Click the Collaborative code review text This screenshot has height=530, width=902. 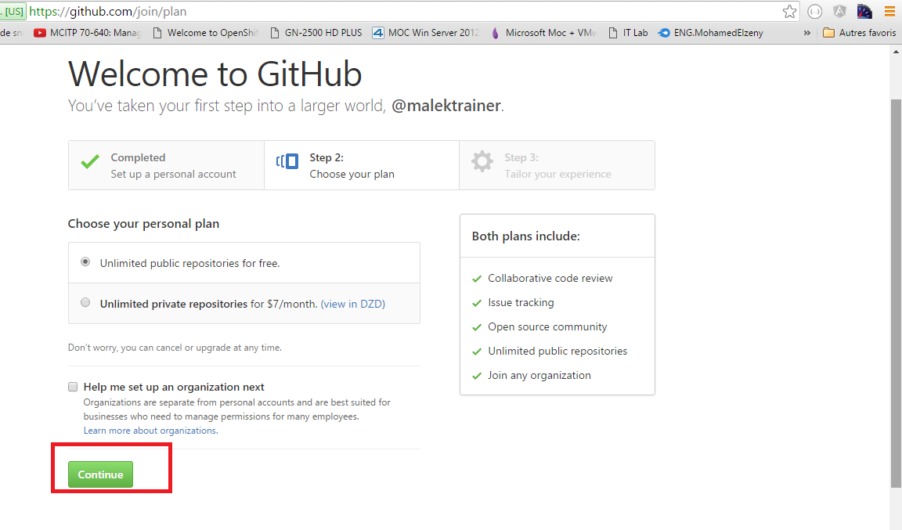tap(550, 278)
